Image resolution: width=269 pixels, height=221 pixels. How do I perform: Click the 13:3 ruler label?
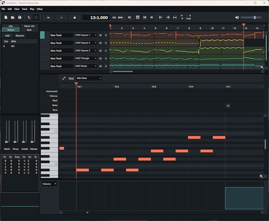click(154, 87)
